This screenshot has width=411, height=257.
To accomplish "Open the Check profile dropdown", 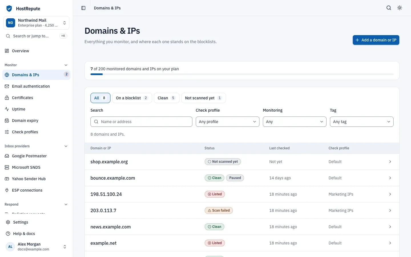I will click(227, 122).
